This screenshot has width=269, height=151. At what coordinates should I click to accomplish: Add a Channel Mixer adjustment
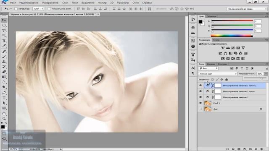(240, 53)
